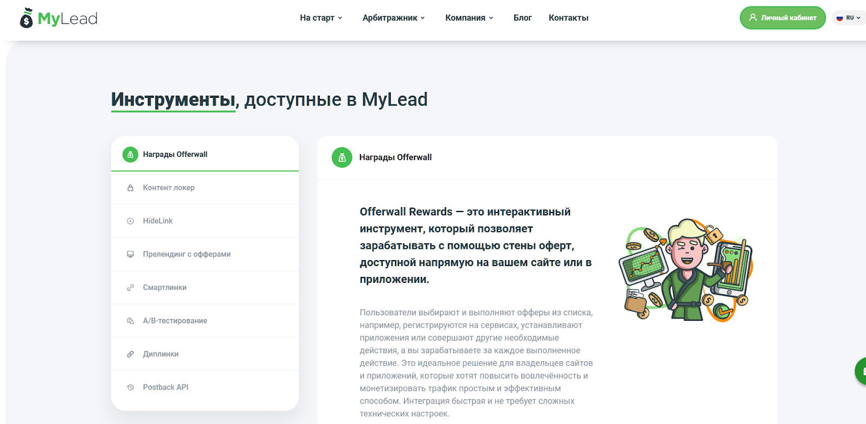
Task: Open the RU language selector
Action: pos(849,18)
